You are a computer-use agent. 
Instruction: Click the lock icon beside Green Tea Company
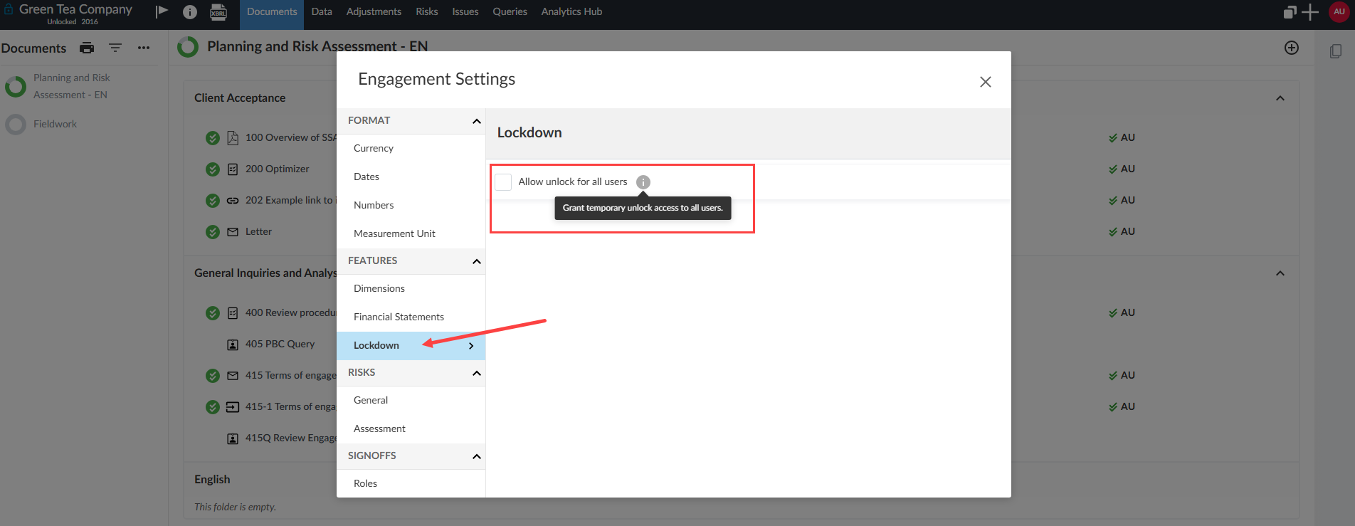(x=9, y=10)
